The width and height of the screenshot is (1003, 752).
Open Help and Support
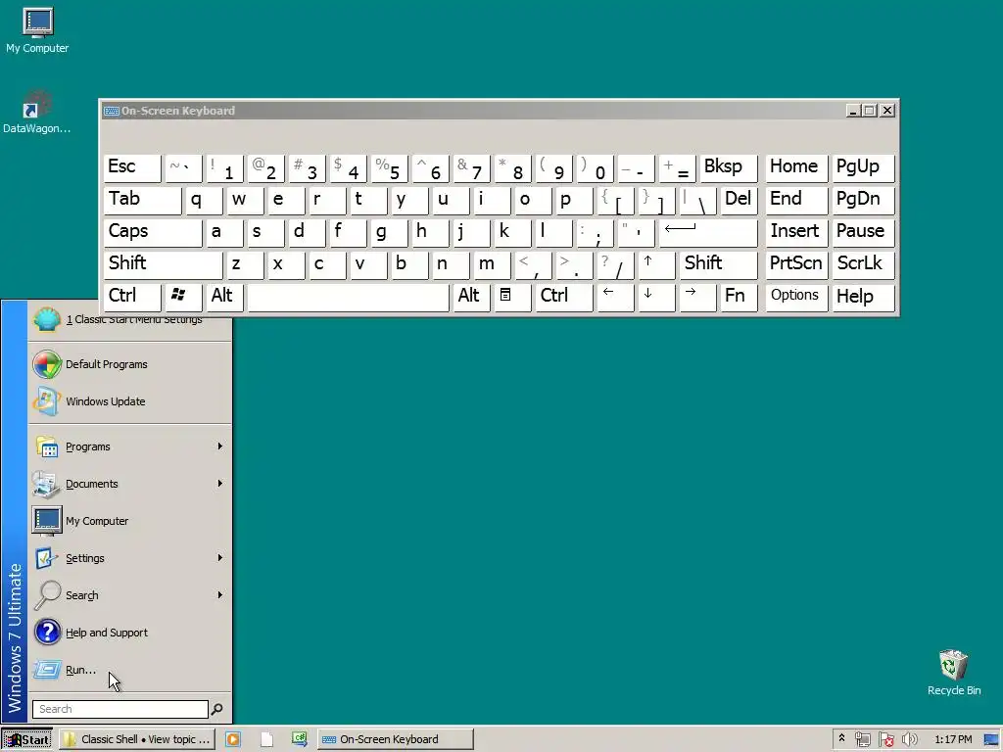click(130, 633)
